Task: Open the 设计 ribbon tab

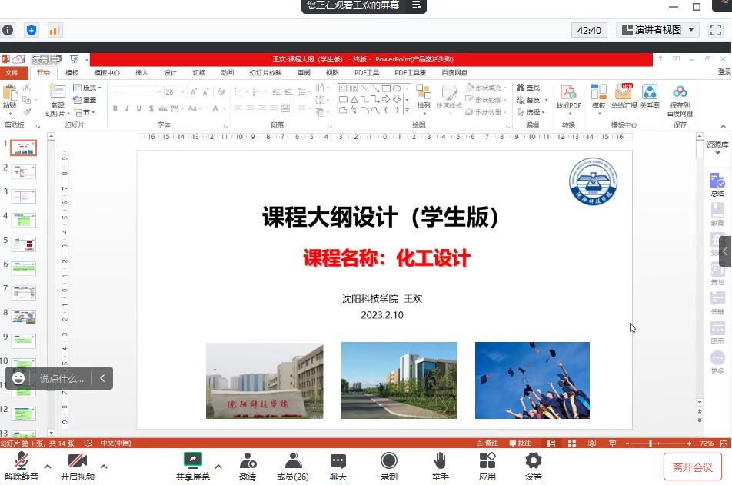Action: pos(170,73)
